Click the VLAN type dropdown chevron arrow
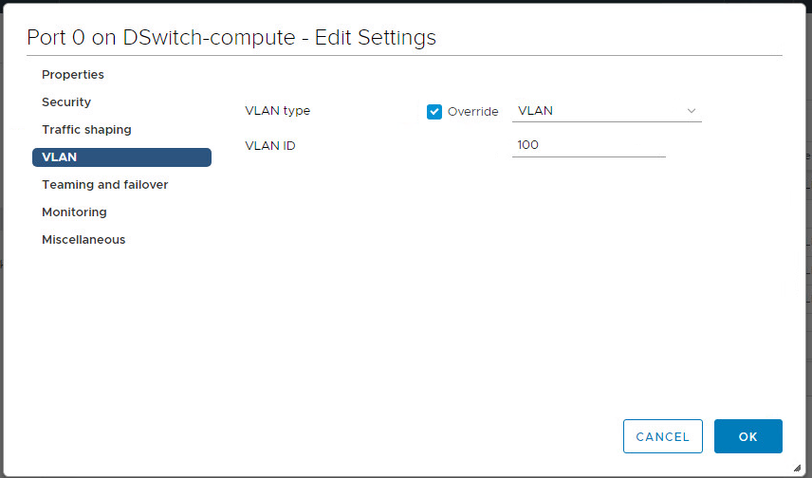 692,111
